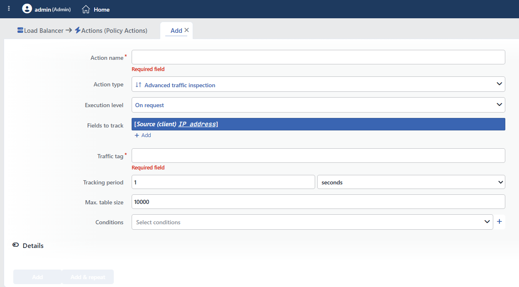Click the plus icon beside Conditions

(x=499, y=222)
